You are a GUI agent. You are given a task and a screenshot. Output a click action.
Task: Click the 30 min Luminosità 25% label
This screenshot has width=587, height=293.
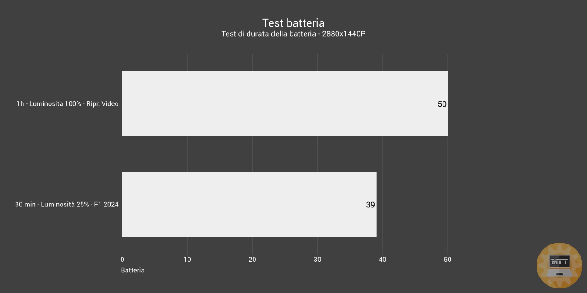pyautogui.click(x=67, y=205)
